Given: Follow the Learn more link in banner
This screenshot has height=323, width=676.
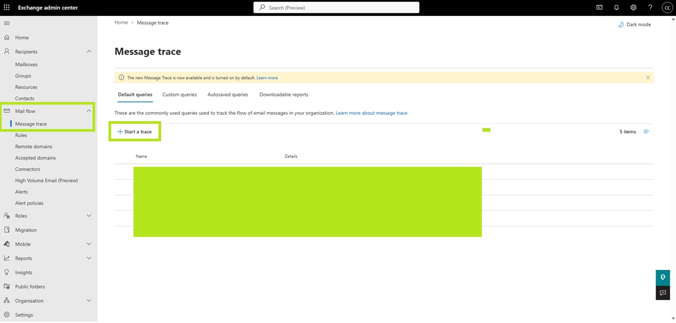Looking at the screenshot, I should pyautogui.click(x=267, y=78).
